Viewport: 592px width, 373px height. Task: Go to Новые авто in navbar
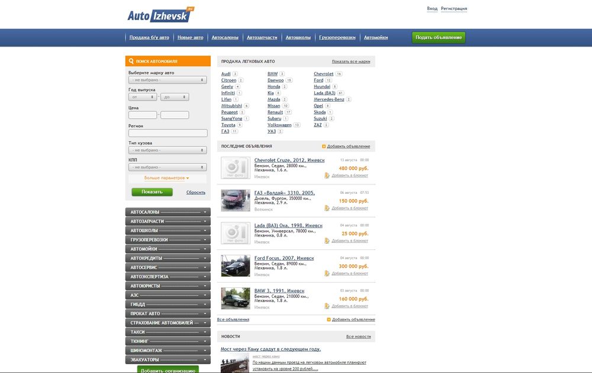click(190, 37)
